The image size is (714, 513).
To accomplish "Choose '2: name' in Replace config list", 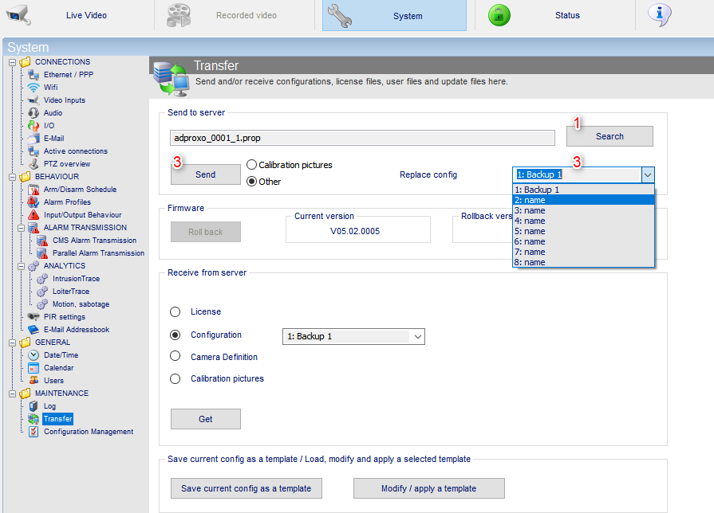I will [583, 200].
